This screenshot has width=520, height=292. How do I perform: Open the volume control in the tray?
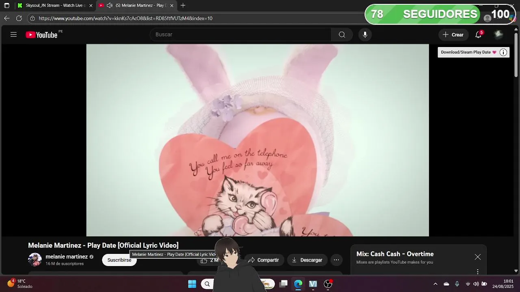[476, 284]
